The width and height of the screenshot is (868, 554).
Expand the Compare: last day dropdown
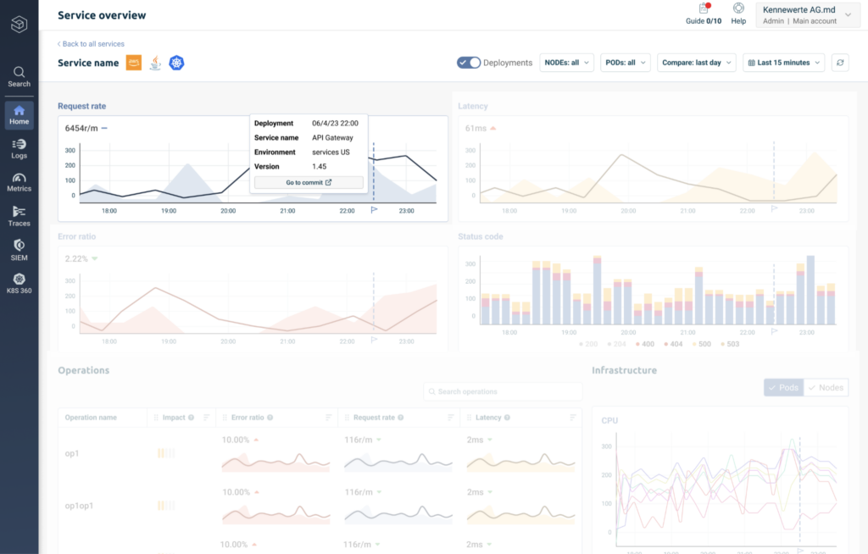697,63
